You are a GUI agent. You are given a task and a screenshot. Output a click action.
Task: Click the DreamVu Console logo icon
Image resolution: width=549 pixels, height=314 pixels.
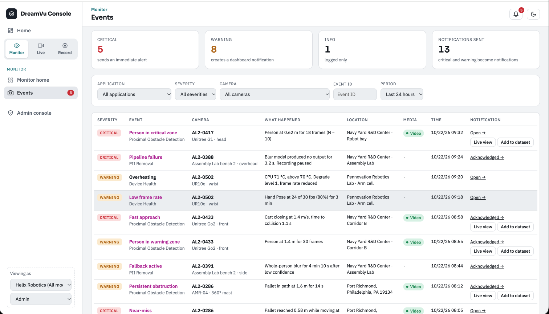pos(12,14)
